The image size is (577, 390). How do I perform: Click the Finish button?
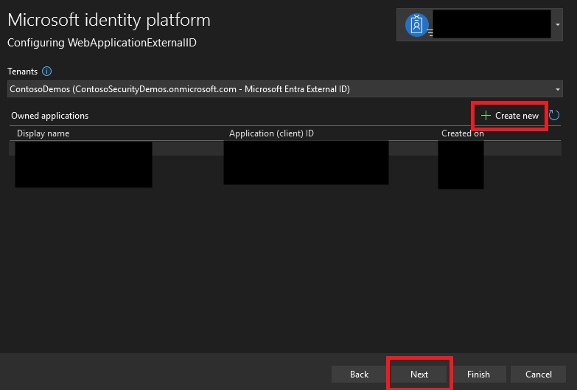pos(478,375)
